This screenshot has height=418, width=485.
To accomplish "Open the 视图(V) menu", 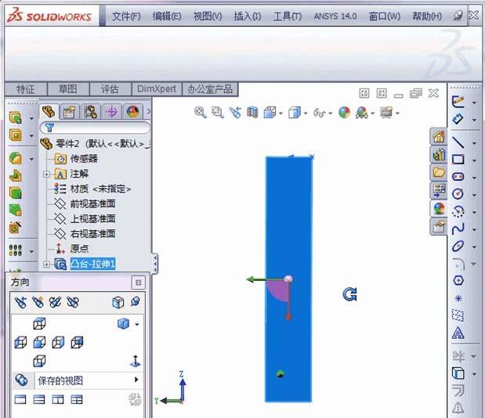I will (x=208, y=16).
